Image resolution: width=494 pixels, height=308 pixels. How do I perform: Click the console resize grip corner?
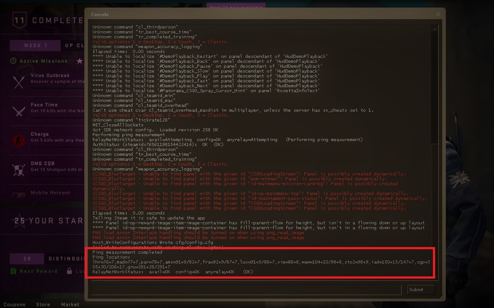click(x=441, y=297)
